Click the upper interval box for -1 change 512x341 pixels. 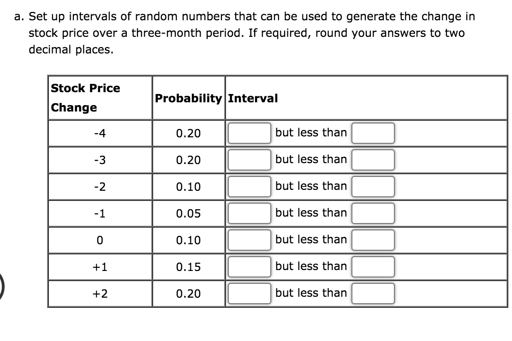373,213
